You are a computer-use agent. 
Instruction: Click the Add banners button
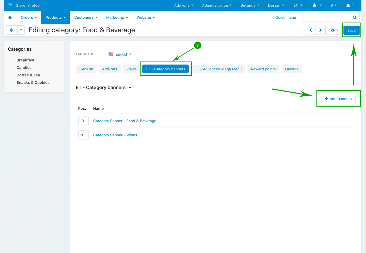coord(338,99)
